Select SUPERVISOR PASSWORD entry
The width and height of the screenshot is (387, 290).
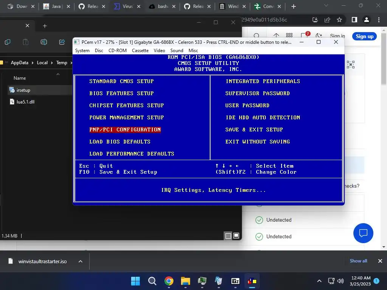click(x=257, y=93)
